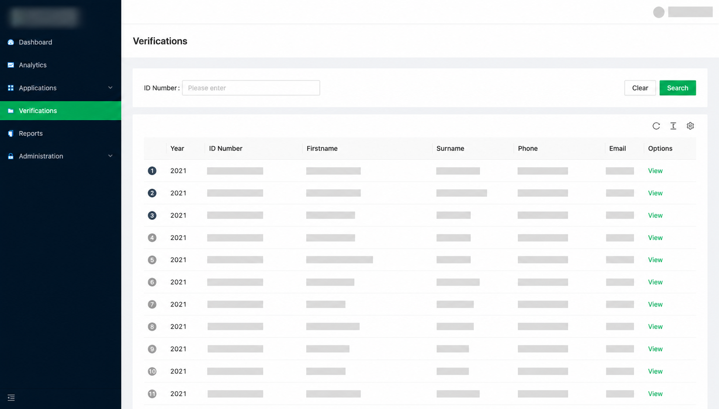Click the row number 3 badge
The width and height of the screenshot is (719, 409).
152,215
